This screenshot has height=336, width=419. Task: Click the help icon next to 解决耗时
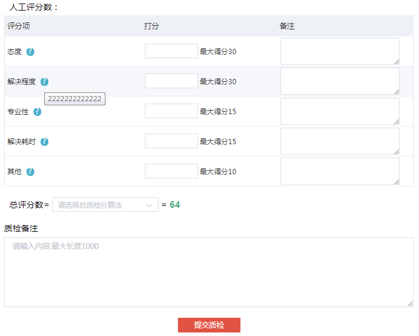tap(45, 142)
